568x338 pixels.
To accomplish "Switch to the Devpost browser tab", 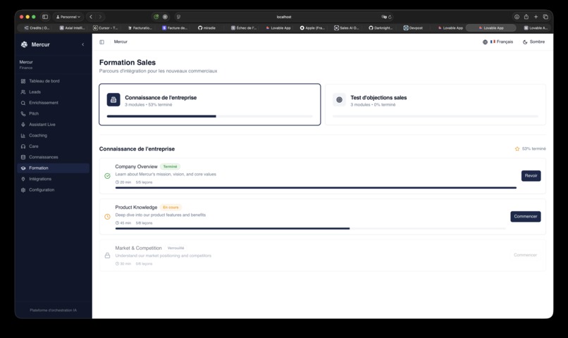I will tap(414, 28).
